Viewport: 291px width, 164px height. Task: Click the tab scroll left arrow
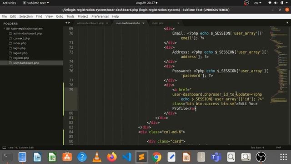(x=66, y=23)
